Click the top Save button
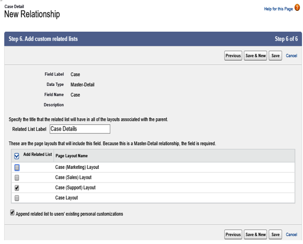The image size is (303, 244). pos(275,56)
